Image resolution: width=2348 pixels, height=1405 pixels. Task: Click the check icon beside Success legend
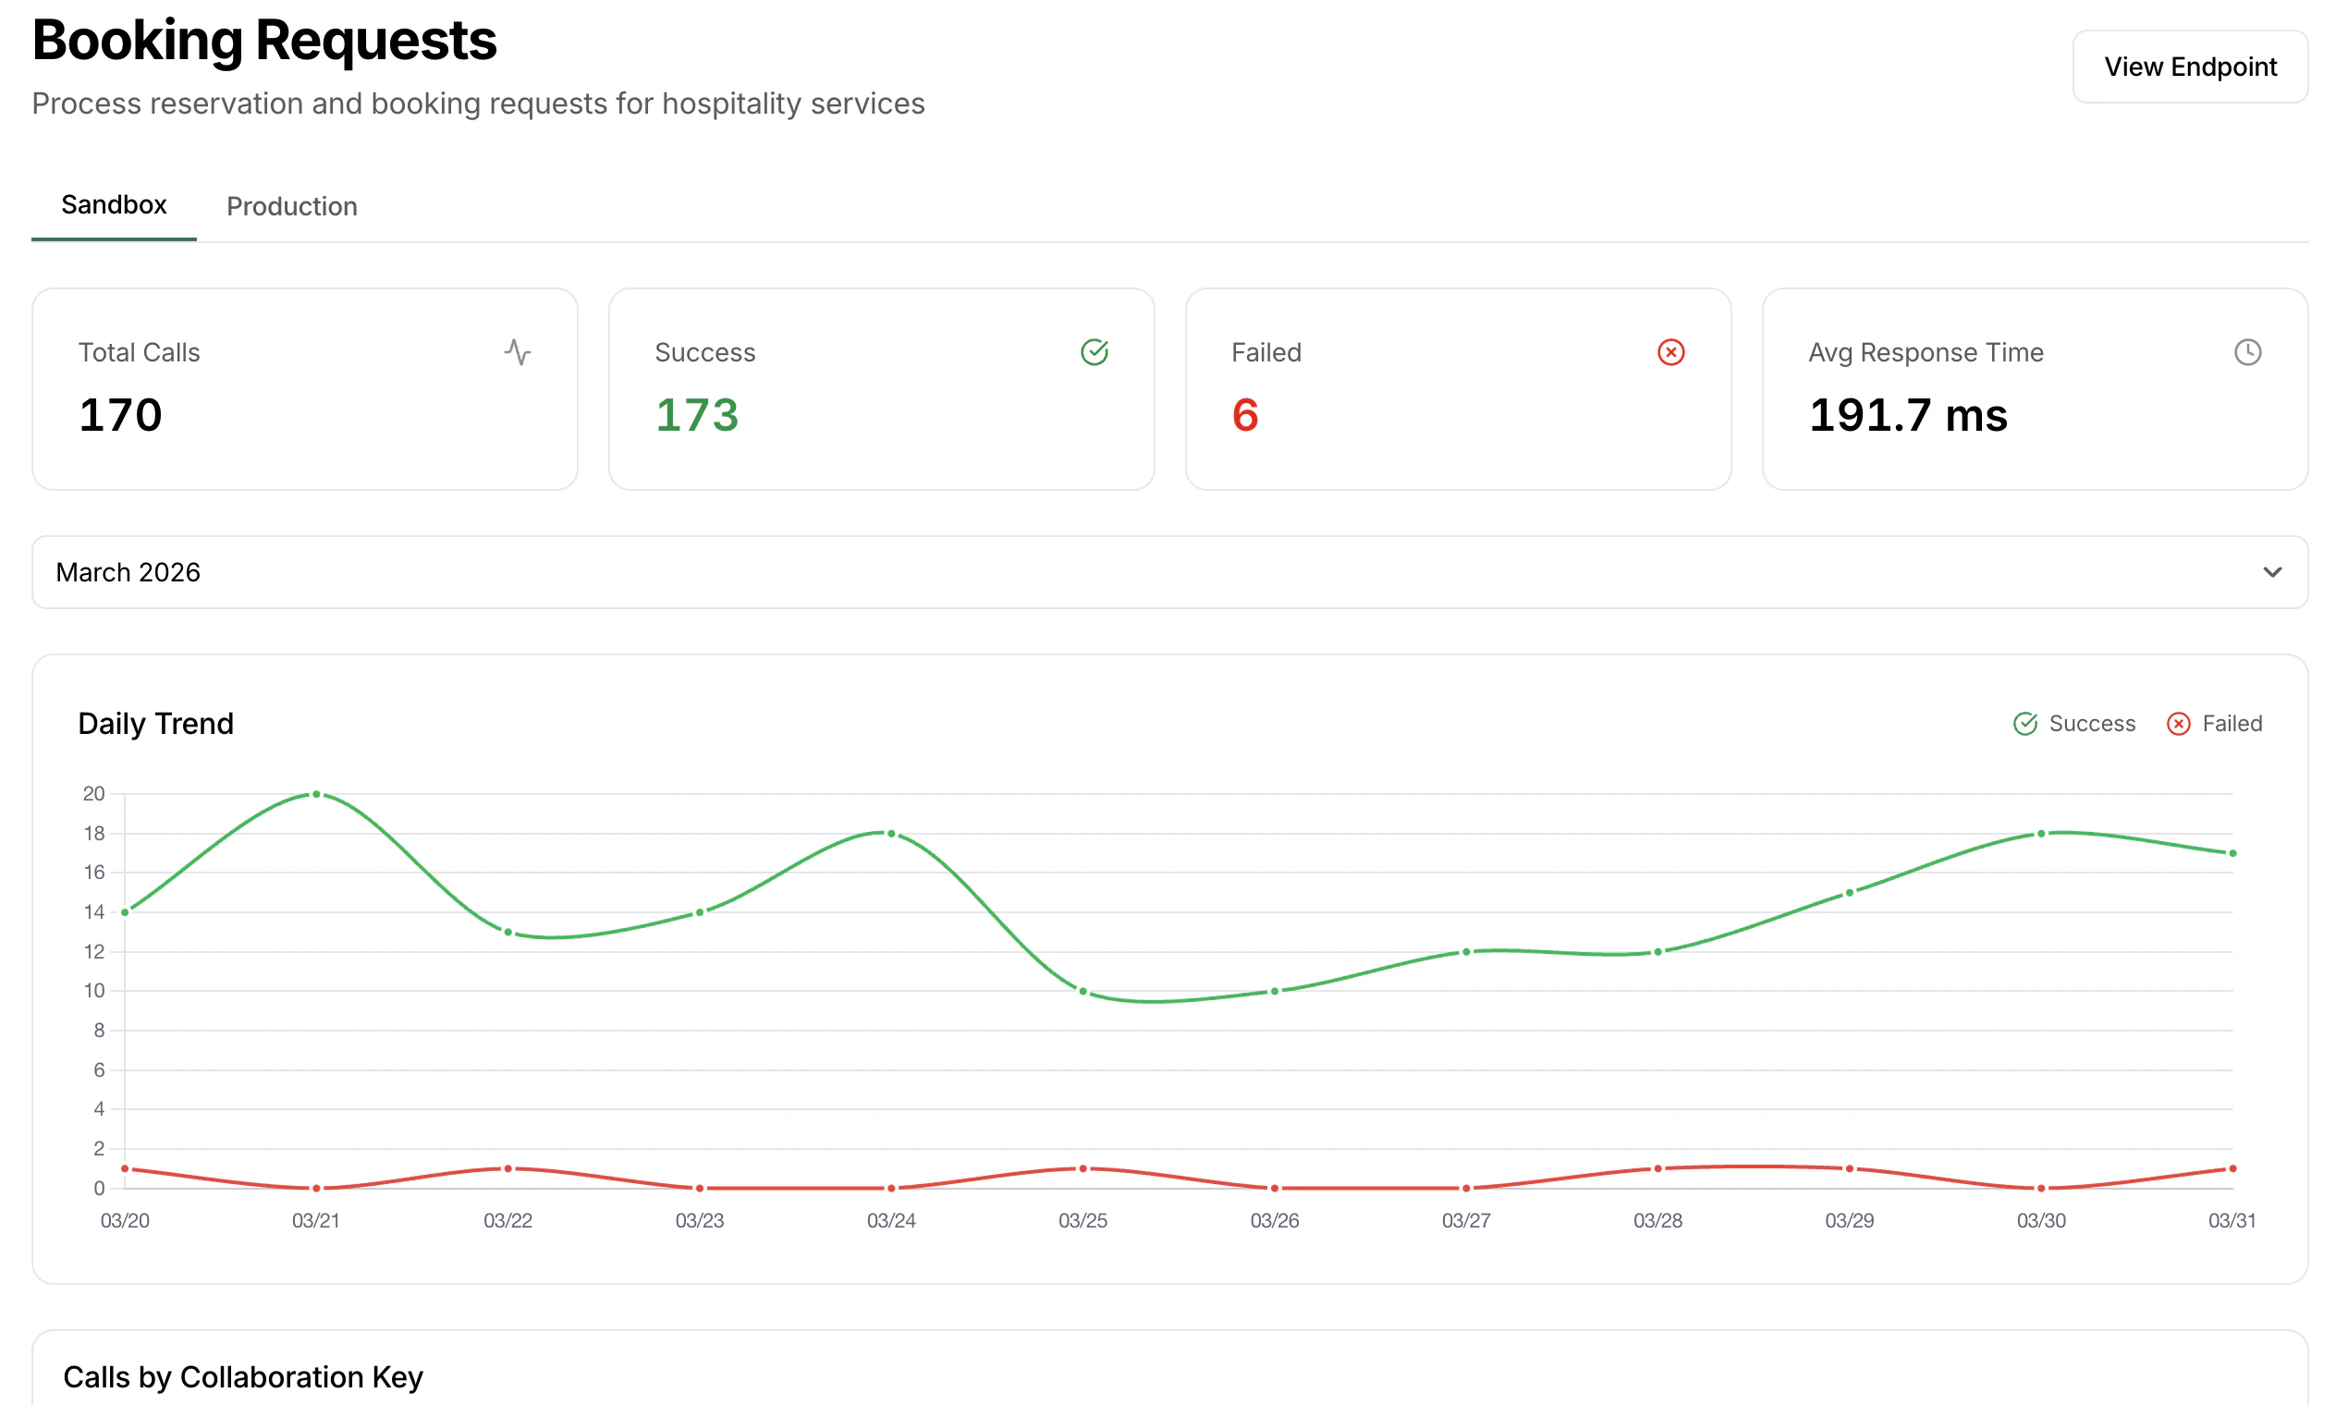(2026, 724)
